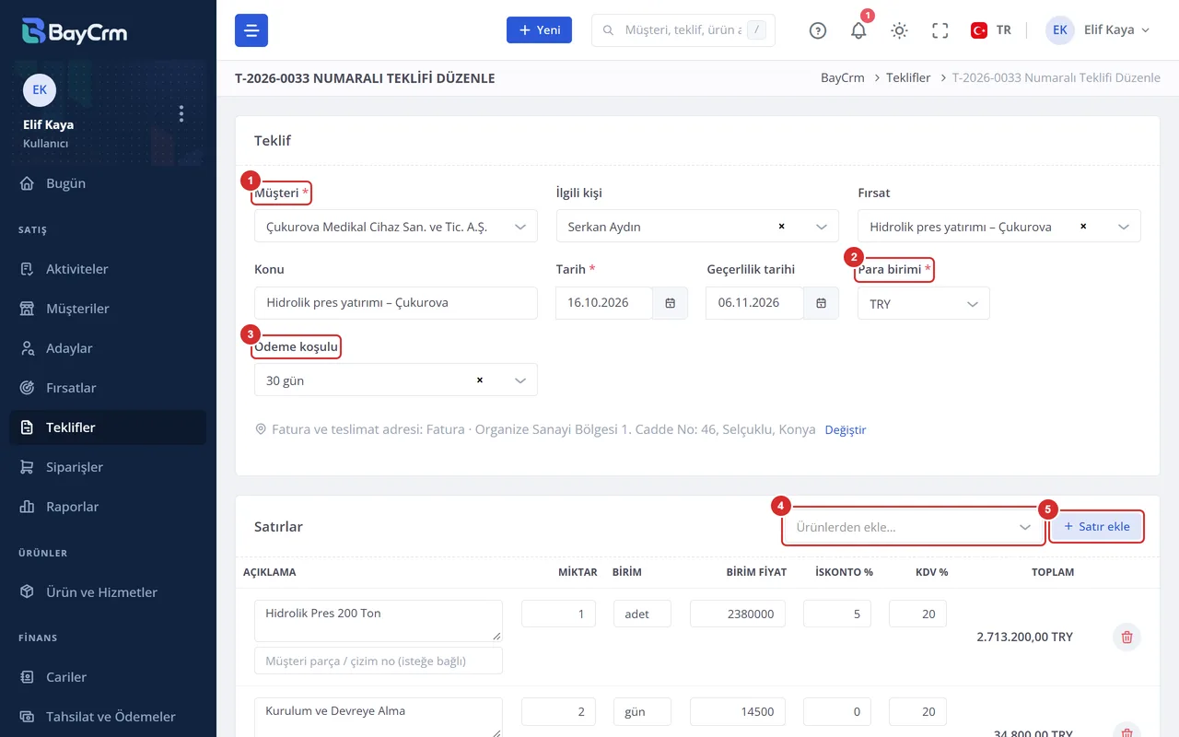Viewport: 1179px width, 737px height.
Task: Open Müşteriler in the sidebar
Action: click(x=108, y=309)
